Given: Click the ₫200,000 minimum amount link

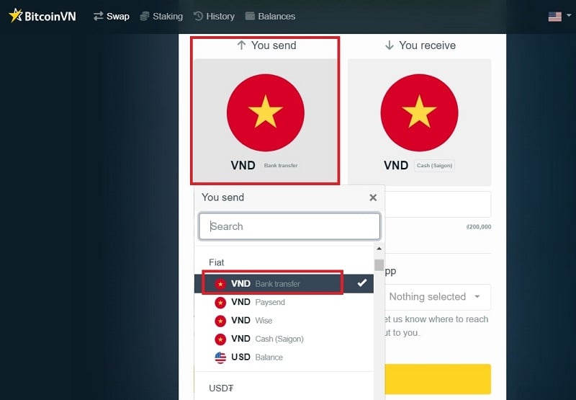Looking at the screenshot, I should click(x=479, y=227).
